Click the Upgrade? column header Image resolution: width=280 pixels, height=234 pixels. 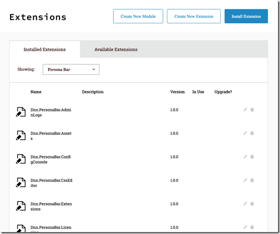pos(223,92)
